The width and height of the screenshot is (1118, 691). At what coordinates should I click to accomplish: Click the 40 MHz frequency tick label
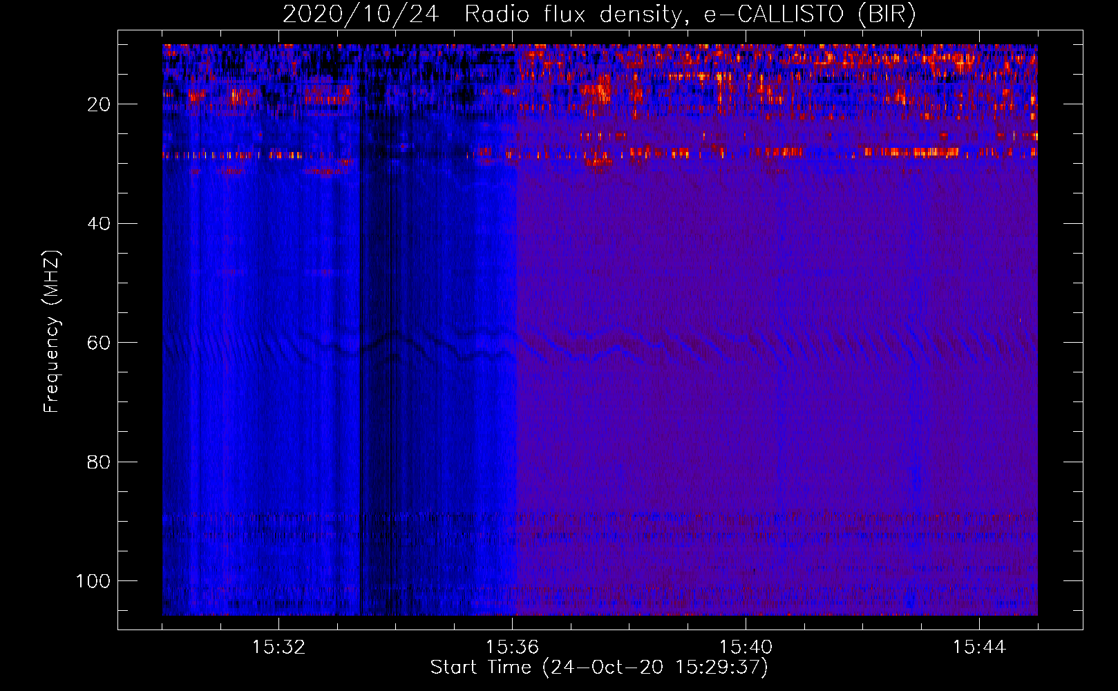[x=99, y=224]
